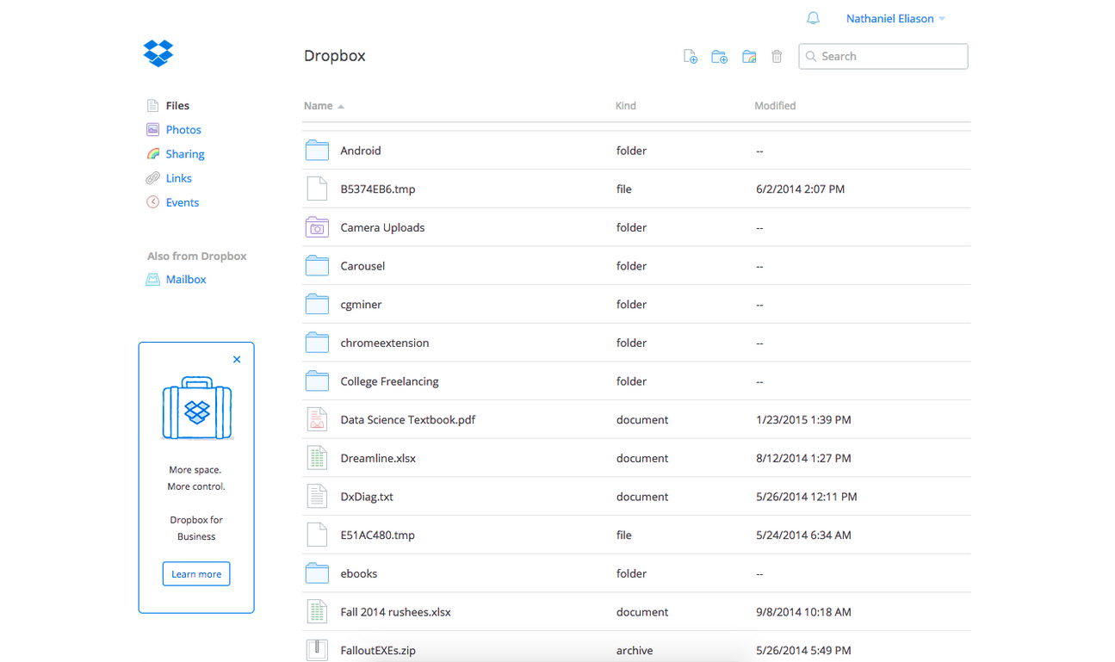
Task: Click the upload file icon in the toolbar
Action: [690, 57]
